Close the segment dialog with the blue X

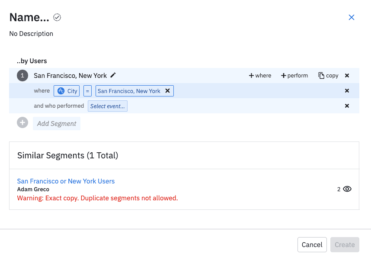click(352, 17)
